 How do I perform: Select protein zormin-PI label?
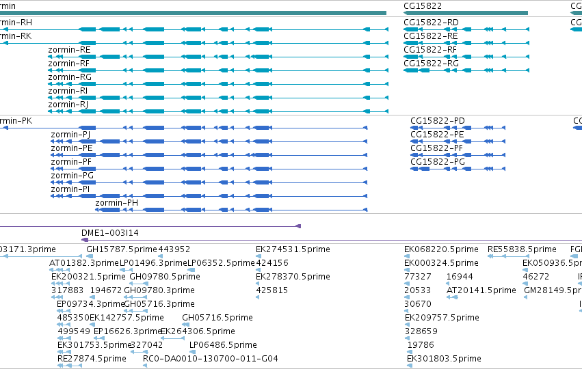tap(70, 189)
